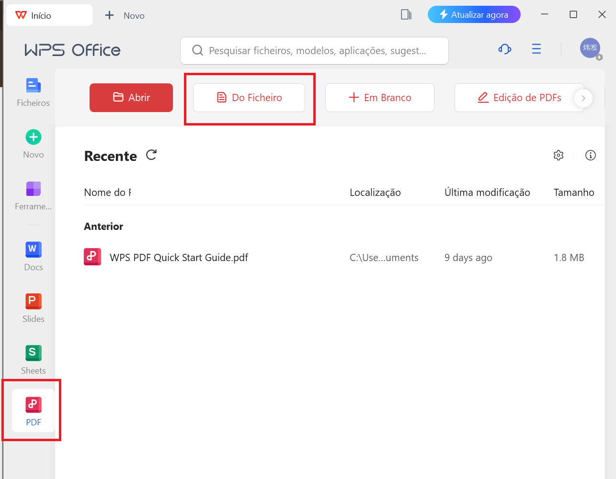Open a new tab with Novo
Image resolution: width=616 pixels, height=479 pixels.
point(125,15)
